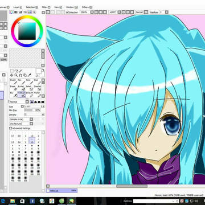The width and height of the screenshot is (205, 205).
Task: Select the second brush edge shape
Action: pos(35,102)
